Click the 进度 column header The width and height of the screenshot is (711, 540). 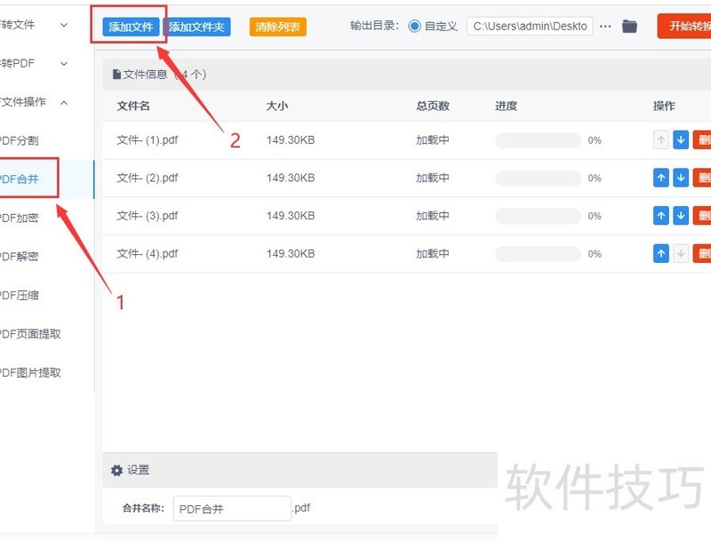[x=506, y=106]
